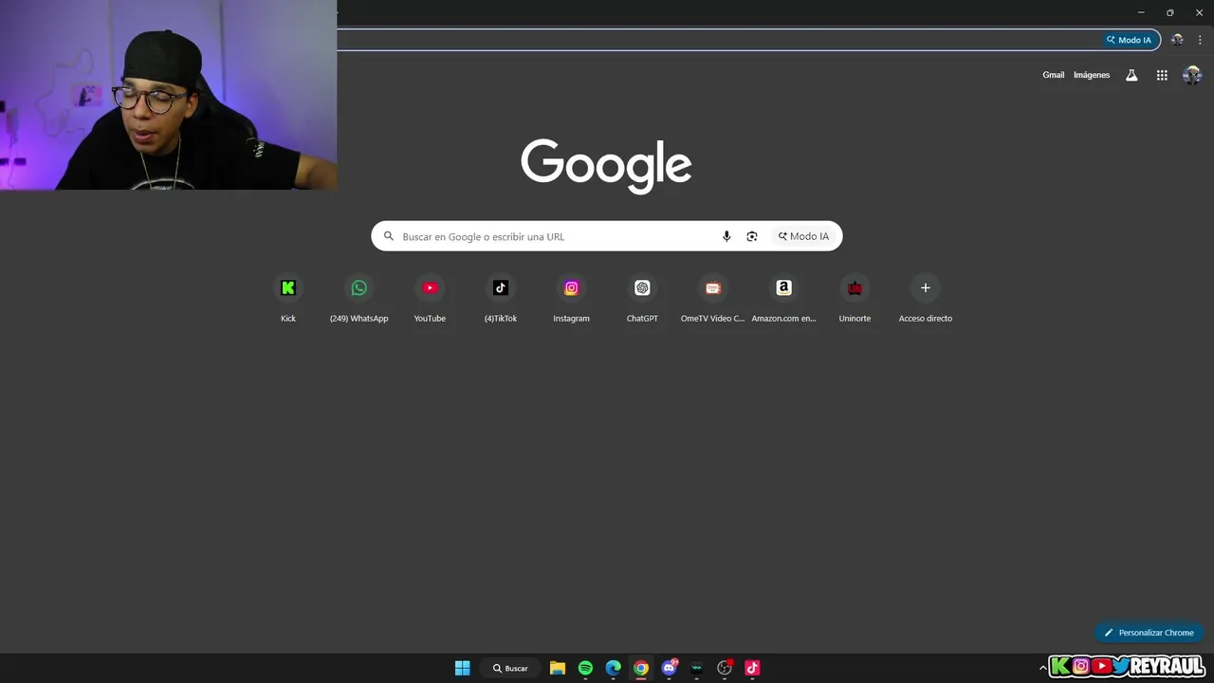Click Modo IA in the search box

coord(803,236)
